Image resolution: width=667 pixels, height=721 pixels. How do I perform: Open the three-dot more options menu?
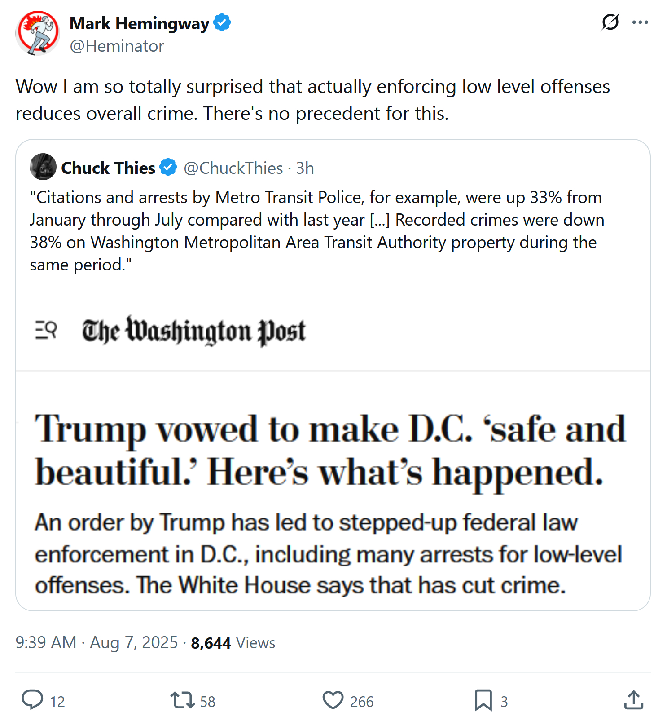[x=640, y=22]
